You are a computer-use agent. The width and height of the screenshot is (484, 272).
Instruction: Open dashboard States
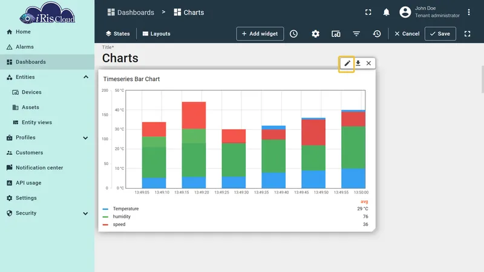[117, 34]
